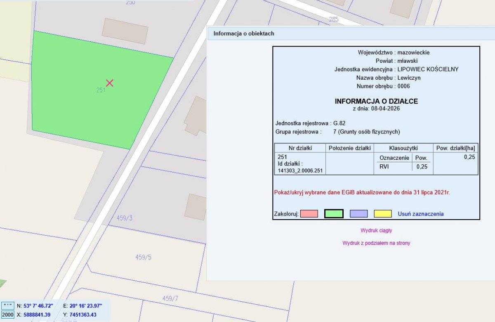
Task: Pick the yellow highlight color swatch
Action: click(383, 214)
